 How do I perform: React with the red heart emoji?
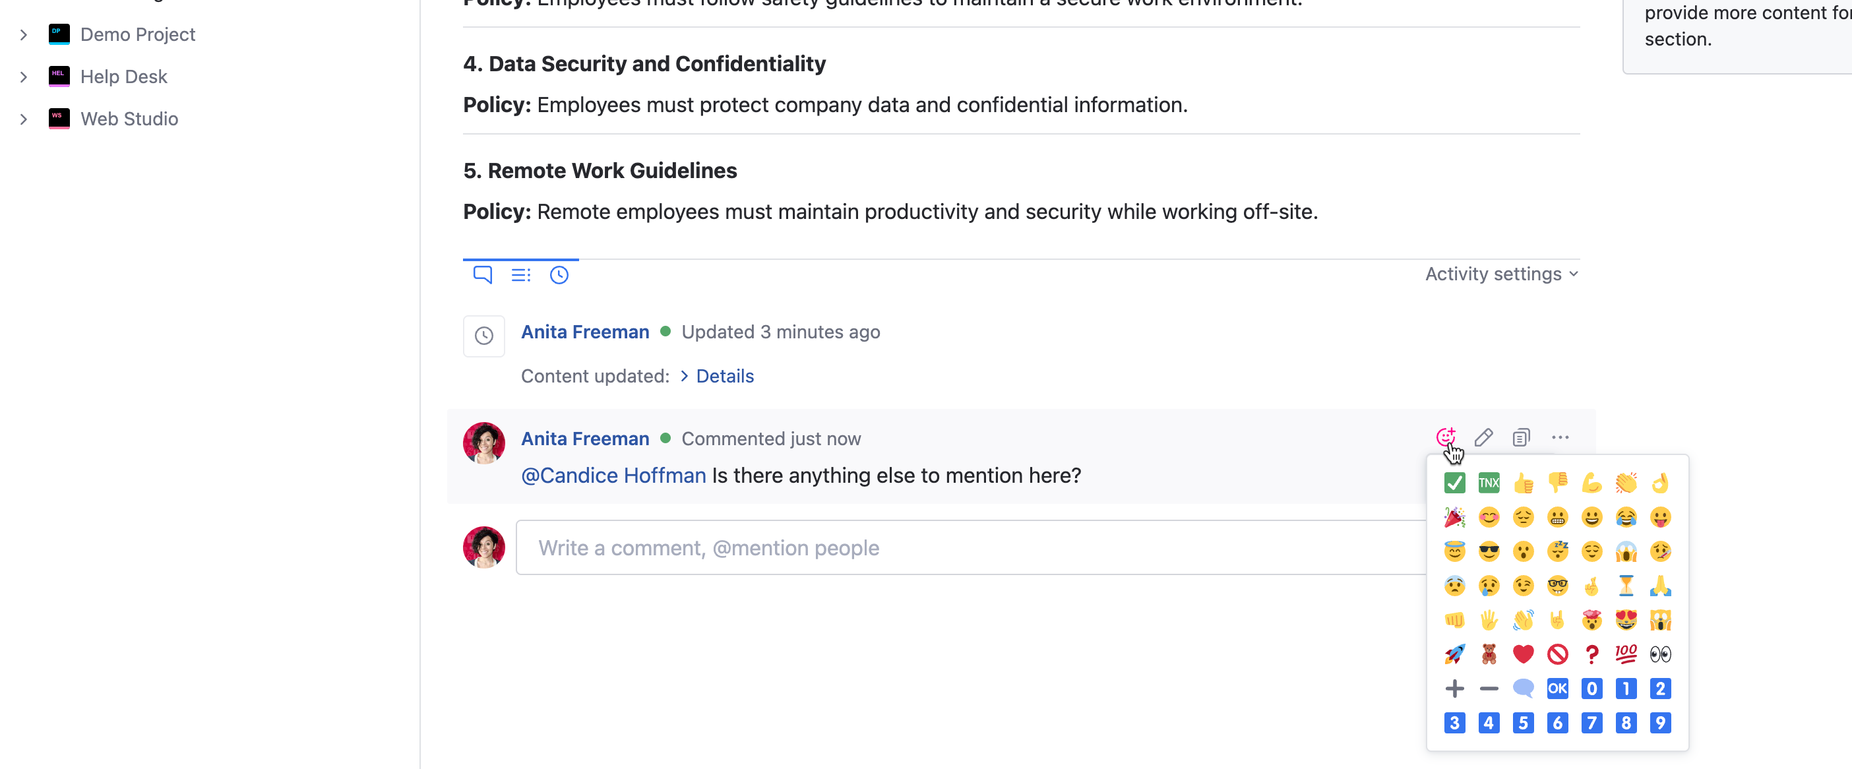[x=1523, y=654]
